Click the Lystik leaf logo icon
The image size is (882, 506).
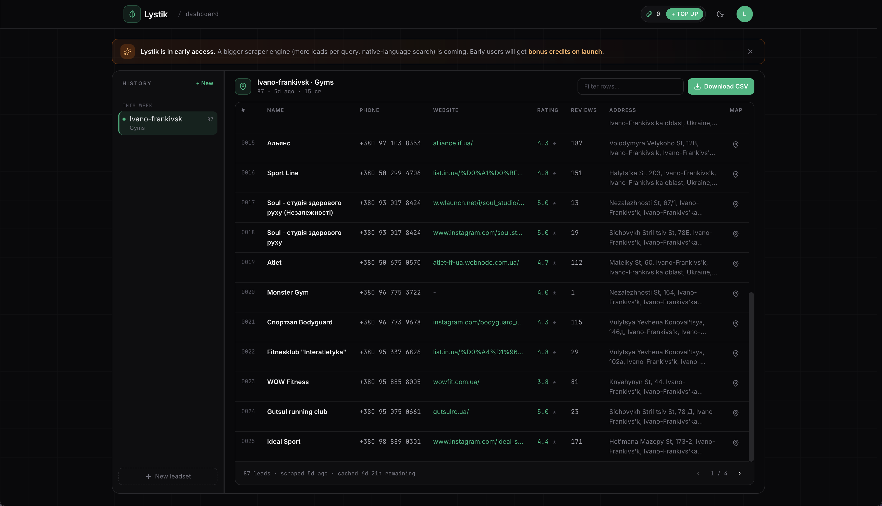point(132,14)
